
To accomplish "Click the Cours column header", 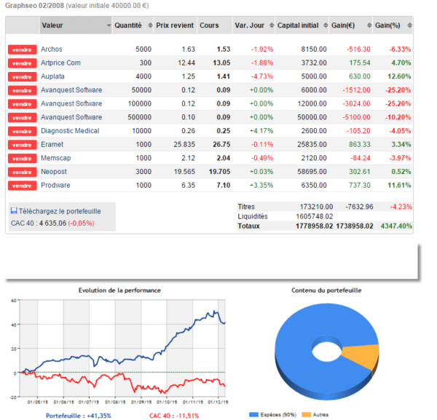I will coord(214,25).
